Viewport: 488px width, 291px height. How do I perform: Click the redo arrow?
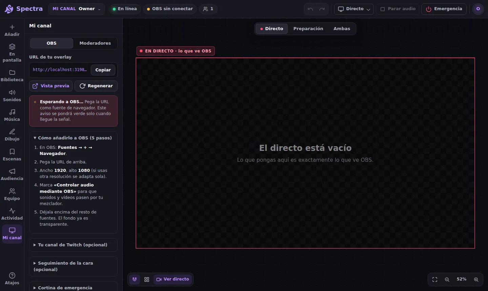point(322,9)
